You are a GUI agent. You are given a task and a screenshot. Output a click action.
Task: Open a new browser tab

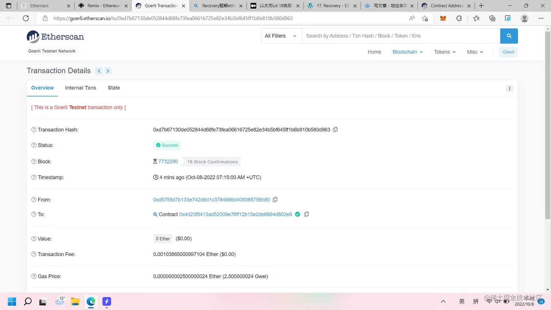coord(481,5)
